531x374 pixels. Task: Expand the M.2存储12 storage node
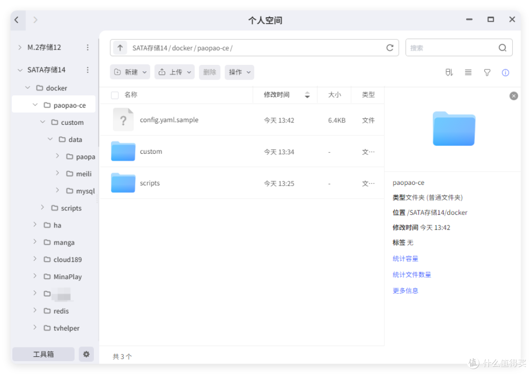[x=20, y=47]
